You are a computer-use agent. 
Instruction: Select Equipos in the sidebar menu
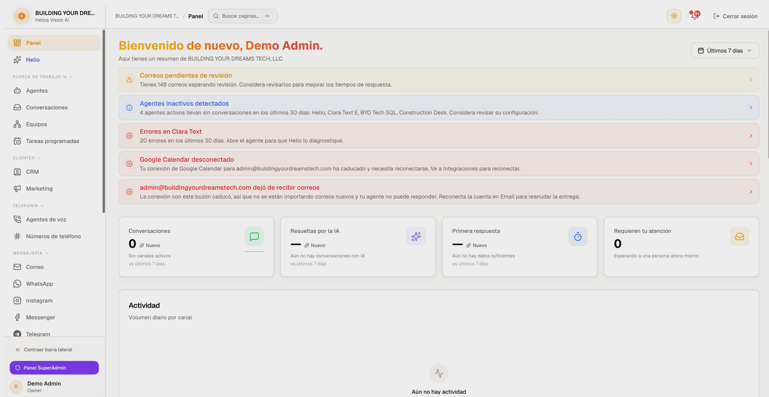[x=54, y=124]
